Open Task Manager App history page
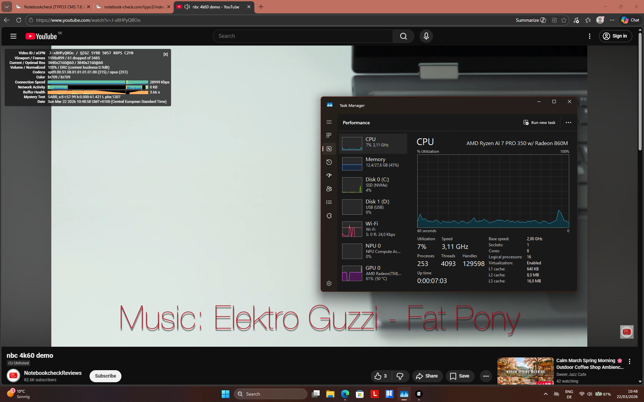This screenshot has height=402, width=644. tap(329, 162)
